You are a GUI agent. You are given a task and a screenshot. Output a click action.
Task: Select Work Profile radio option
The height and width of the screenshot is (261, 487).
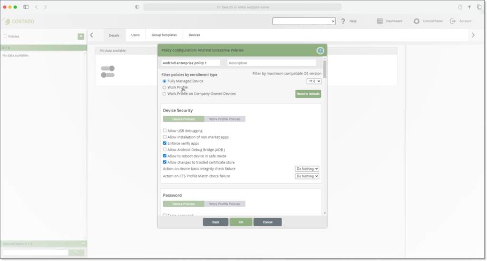coord(164,87)
